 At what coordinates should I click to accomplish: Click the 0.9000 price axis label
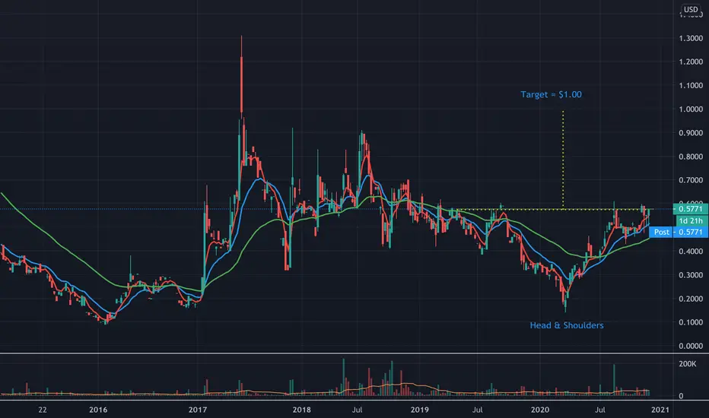(691, 133)
